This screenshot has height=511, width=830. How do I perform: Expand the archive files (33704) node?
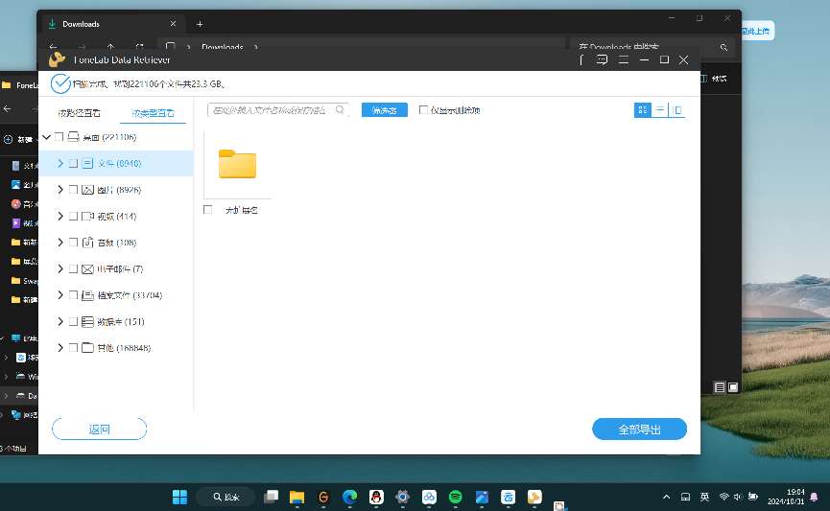click(x=60, y=295)
